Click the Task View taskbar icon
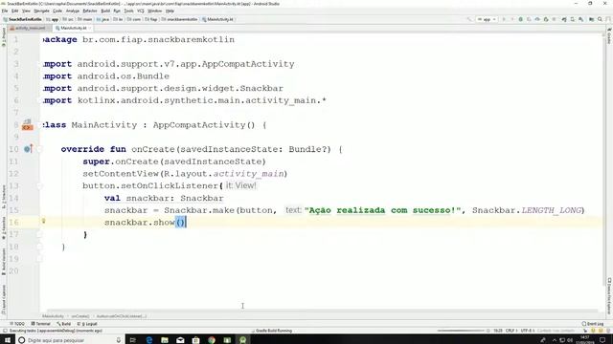Viewport: 613px width, 344px height. click(x=133, y=340)
